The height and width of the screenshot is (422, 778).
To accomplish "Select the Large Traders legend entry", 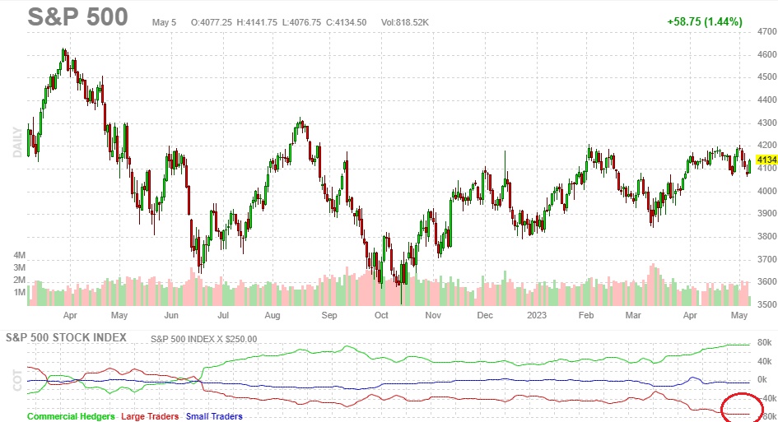I will click(150, 416).
